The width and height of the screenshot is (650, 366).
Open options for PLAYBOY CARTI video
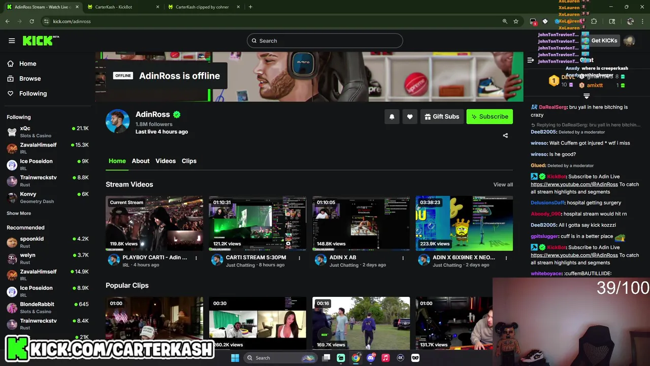(x=196, y=258)
